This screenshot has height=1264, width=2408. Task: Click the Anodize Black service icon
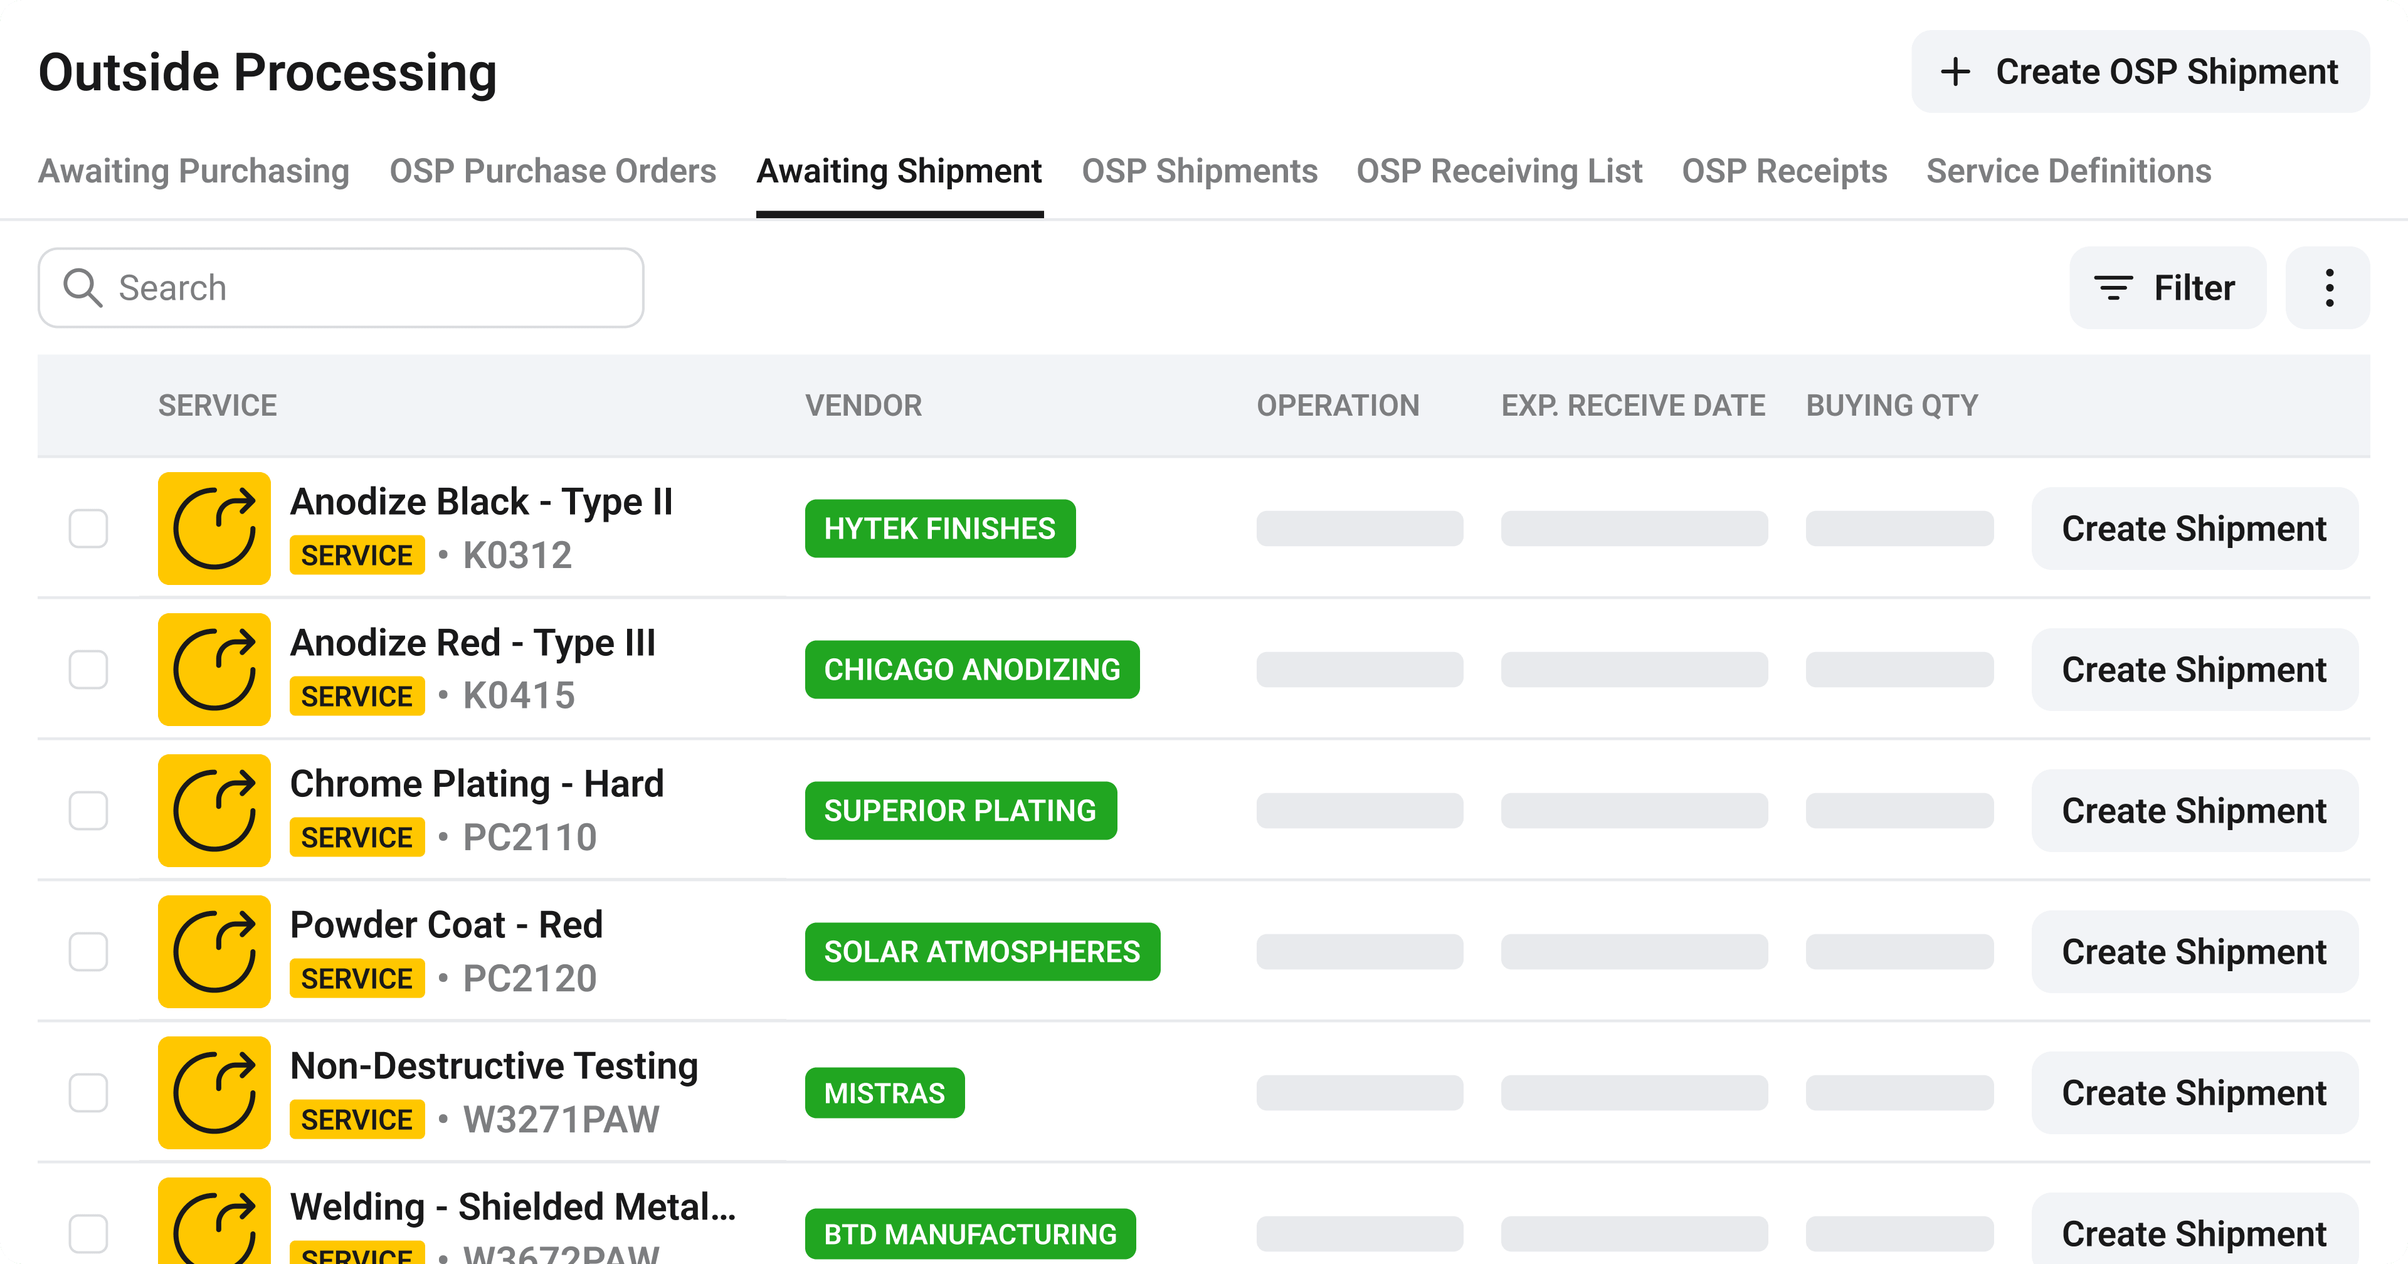pos(214,528)
